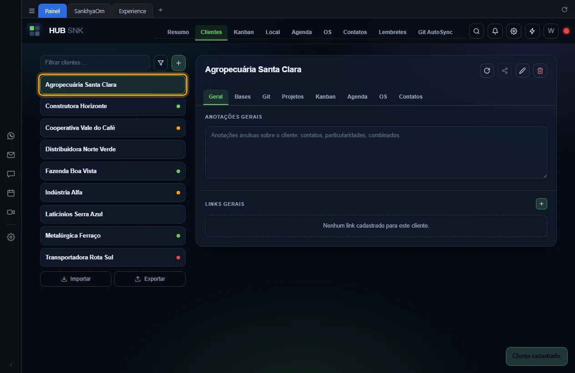This screenshot has height=373, width=575.
Task: Open the W user profile button
Action: point(551,31)
